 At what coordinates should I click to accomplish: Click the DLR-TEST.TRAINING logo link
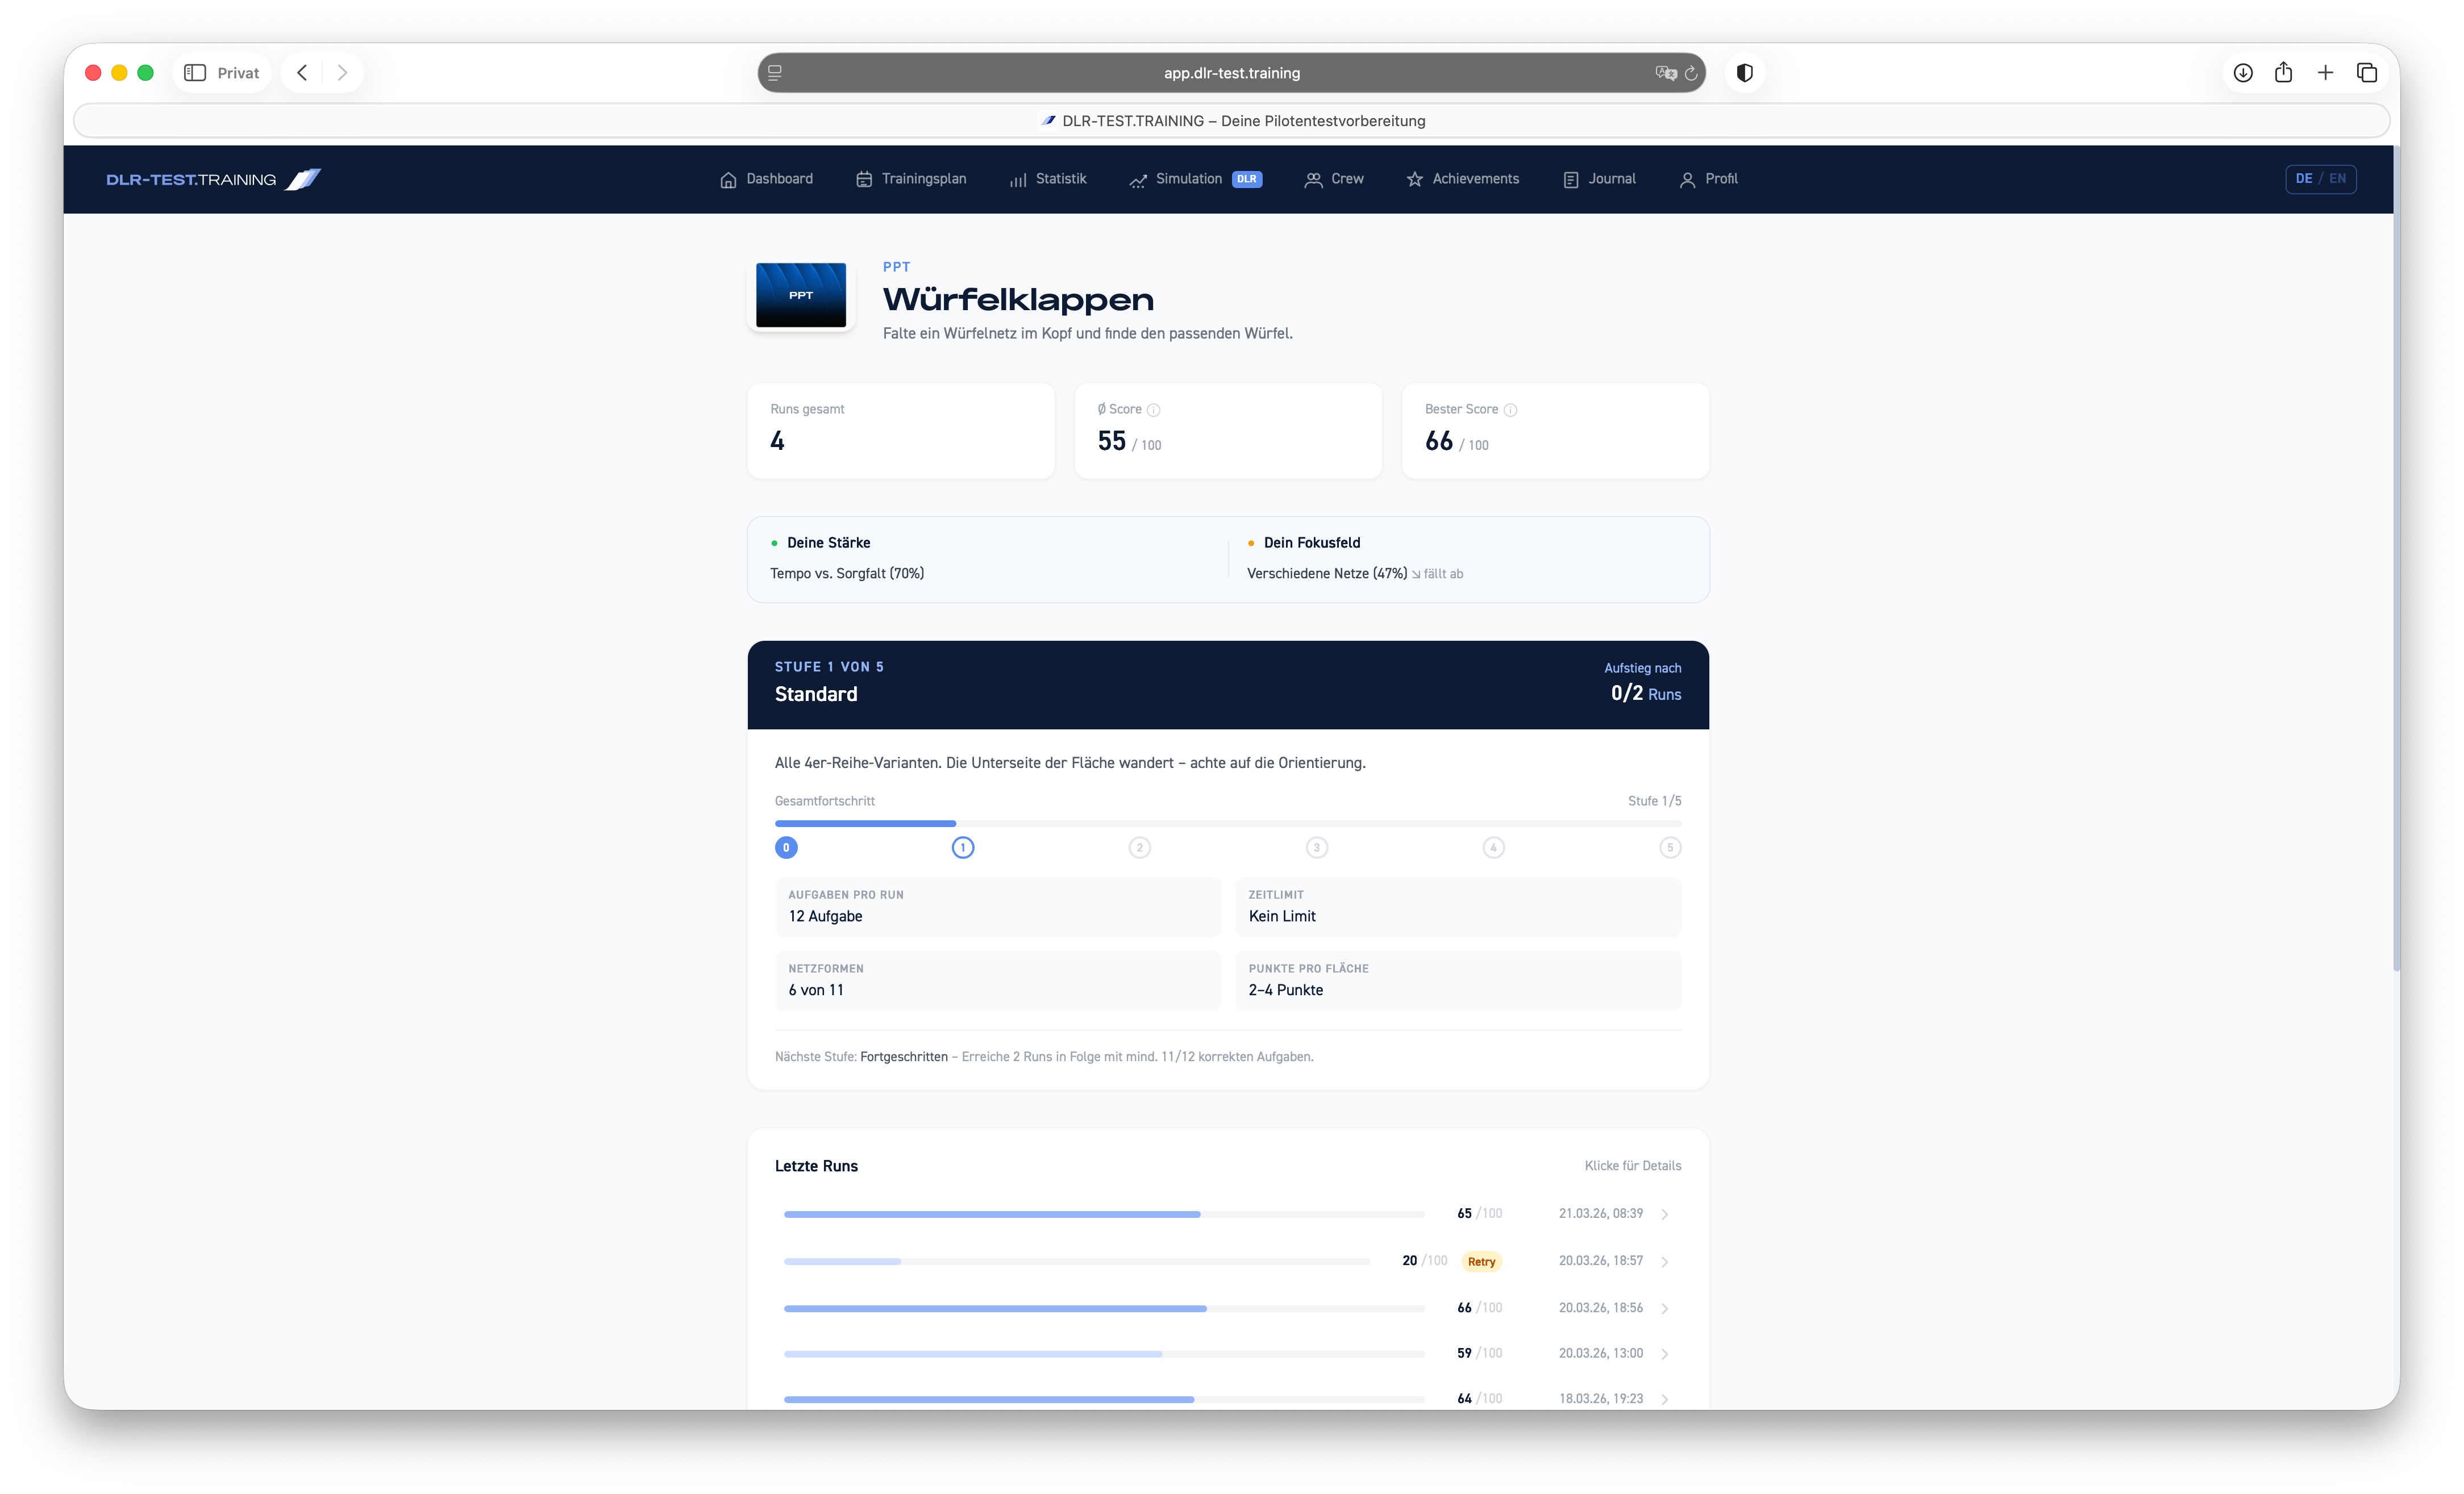(213, 180)
